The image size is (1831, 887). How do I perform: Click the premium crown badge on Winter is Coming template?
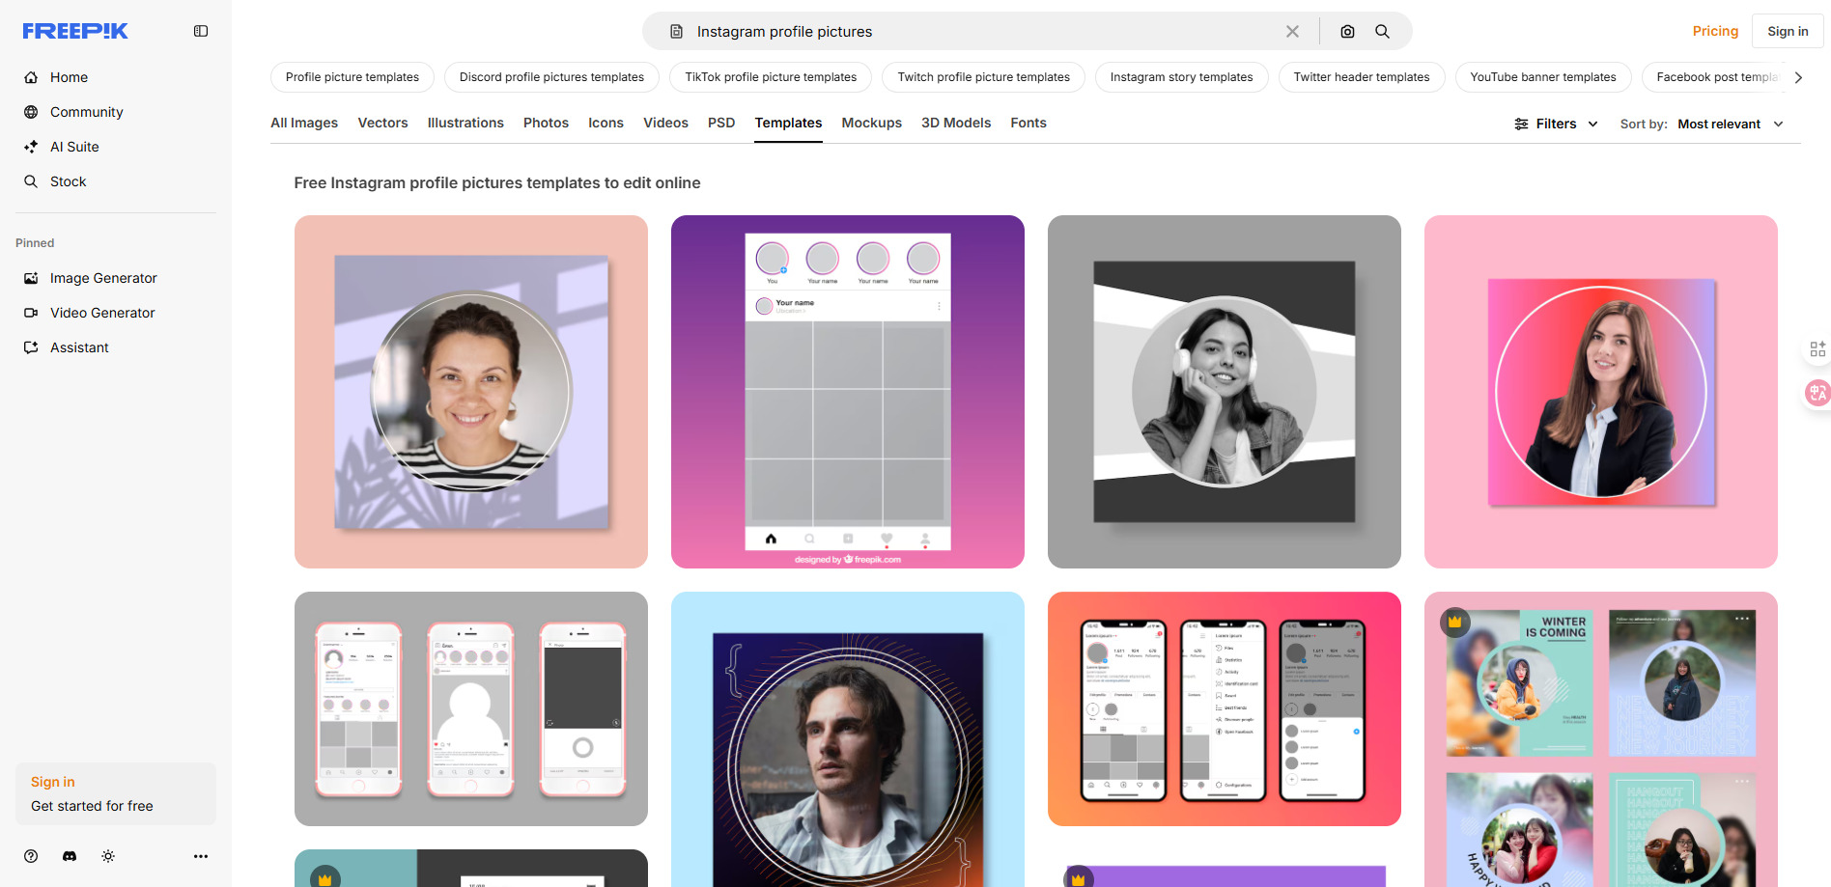pyautogui.click(x=1455, y=622)
